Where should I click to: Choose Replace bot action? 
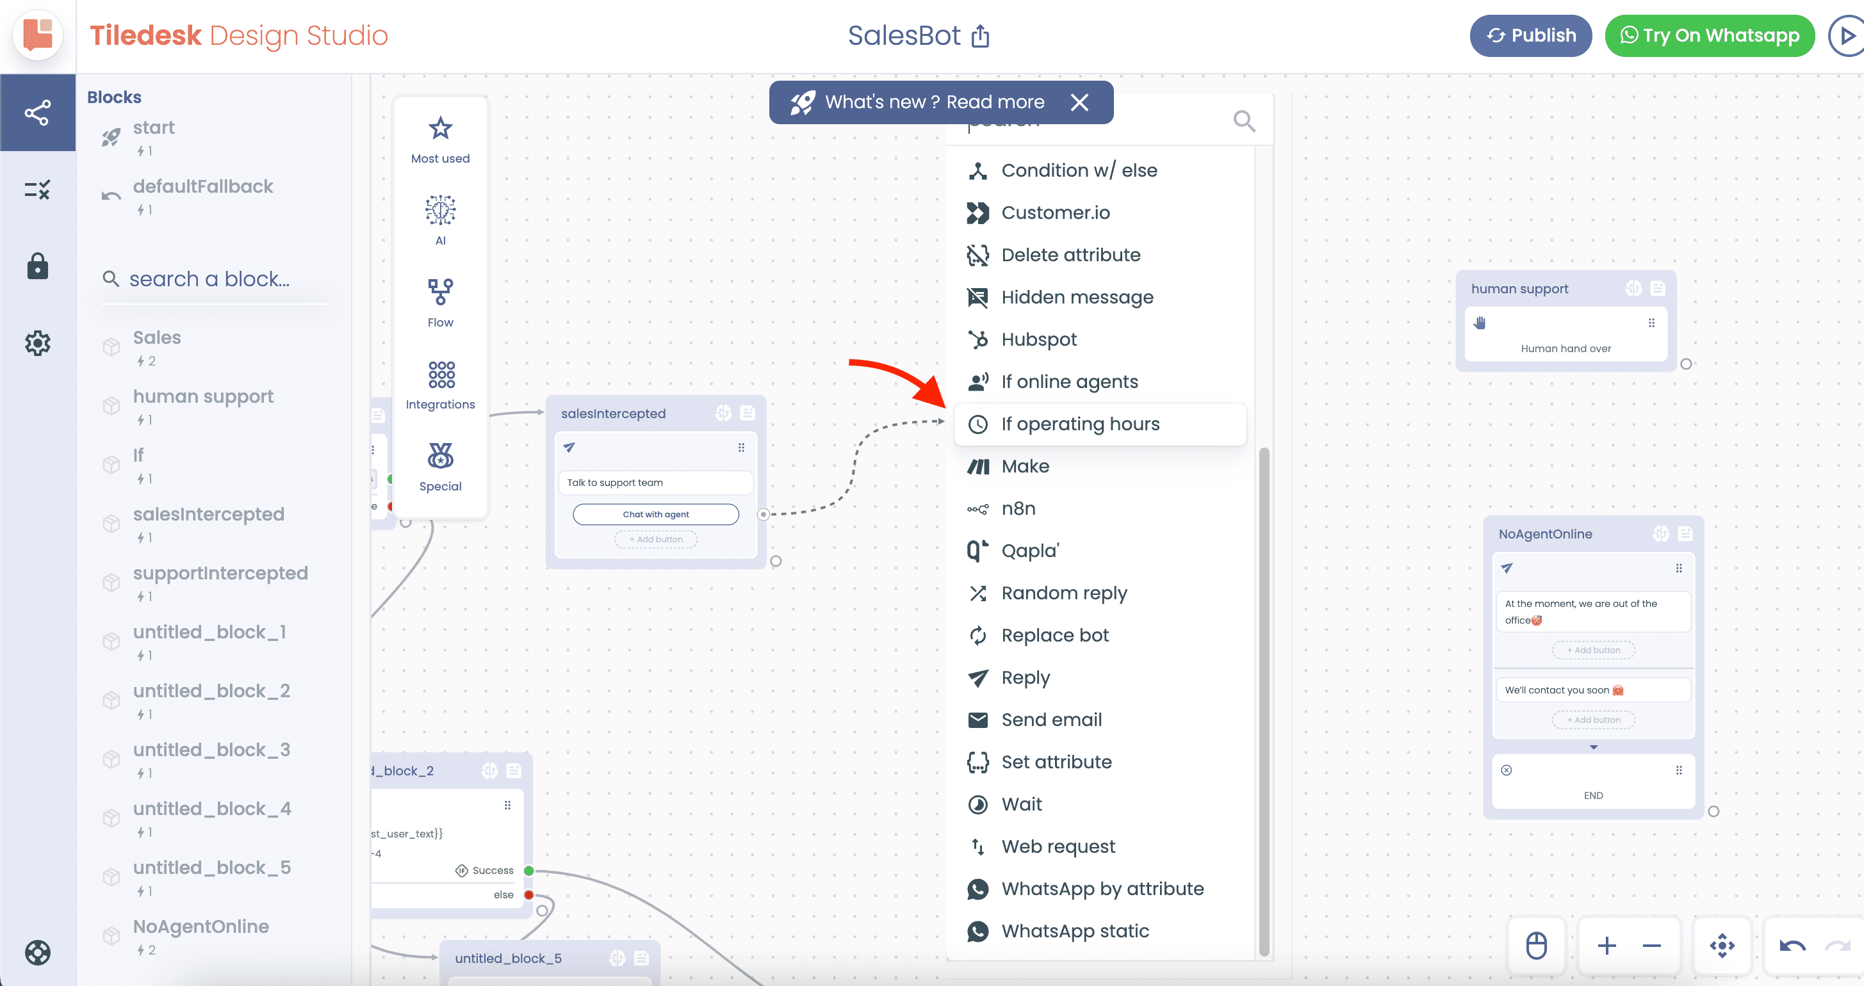(x=1100, y=635)
